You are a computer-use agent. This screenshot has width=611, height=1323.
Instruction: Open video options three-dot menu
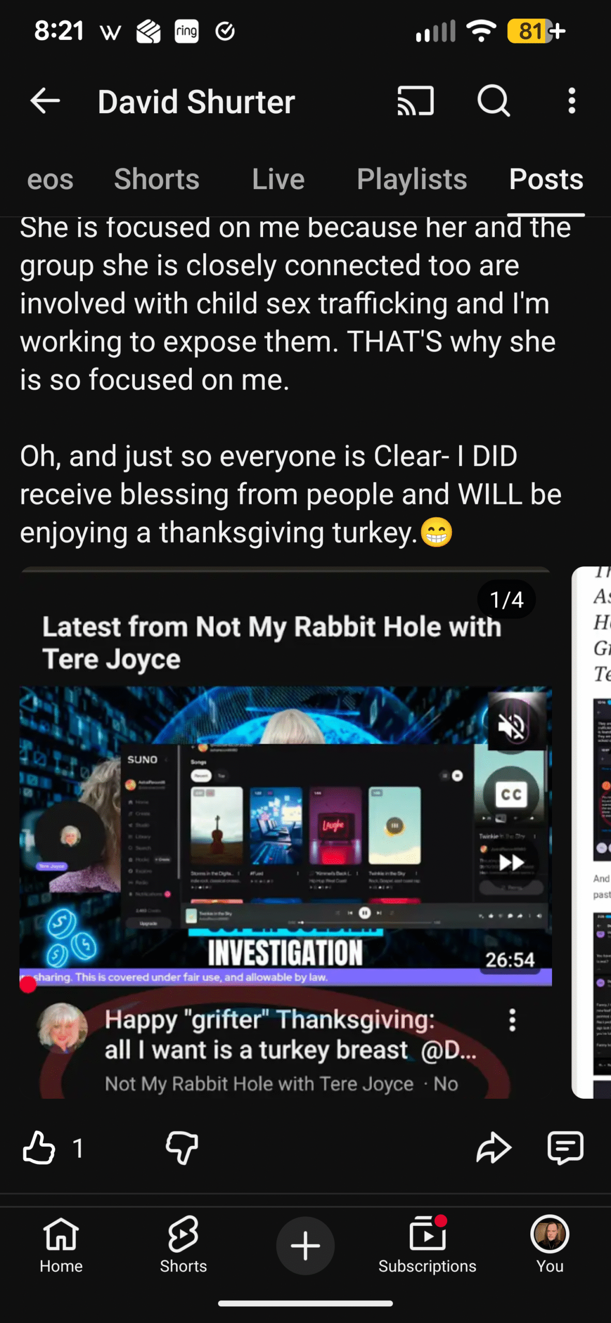tap(512, 1020)
